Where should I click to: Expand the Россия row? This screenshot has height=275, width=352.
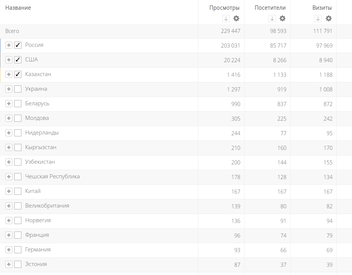(x=9, y=45)
